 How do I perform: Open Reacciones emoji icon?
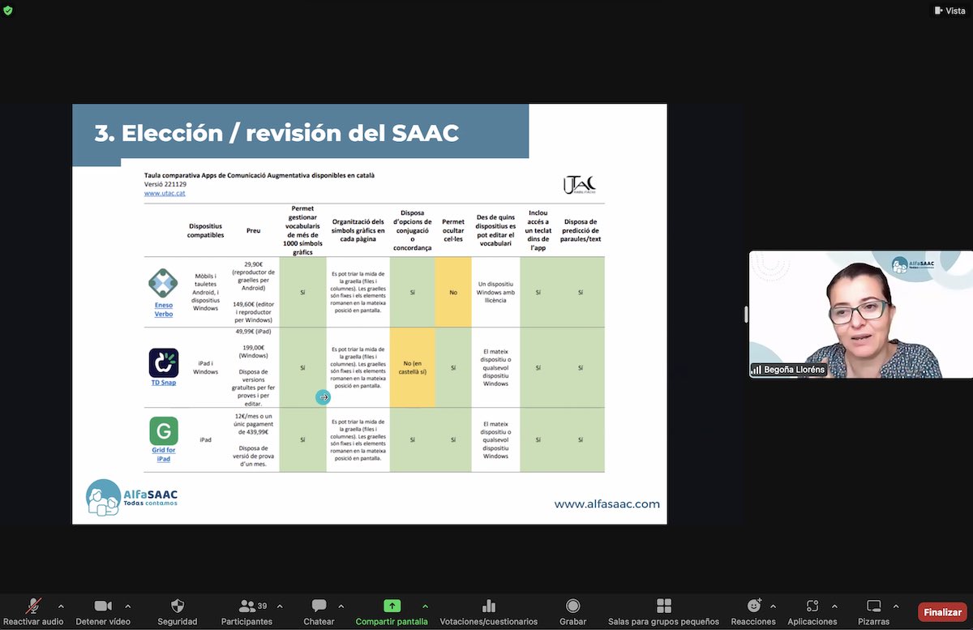(754, 606)
